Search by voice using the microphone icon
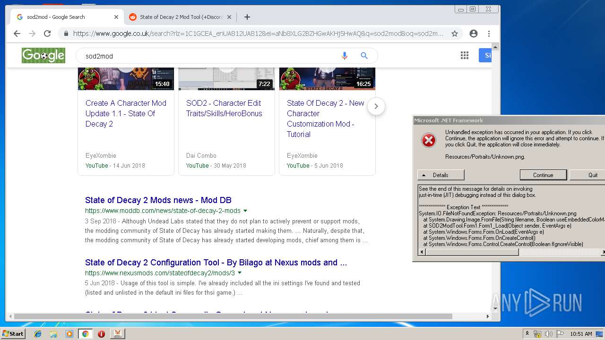 pos(345,56)
